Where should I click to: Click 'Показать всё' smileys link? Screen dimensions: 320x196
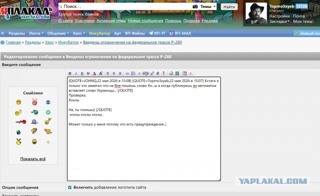(x=33, y=159)
